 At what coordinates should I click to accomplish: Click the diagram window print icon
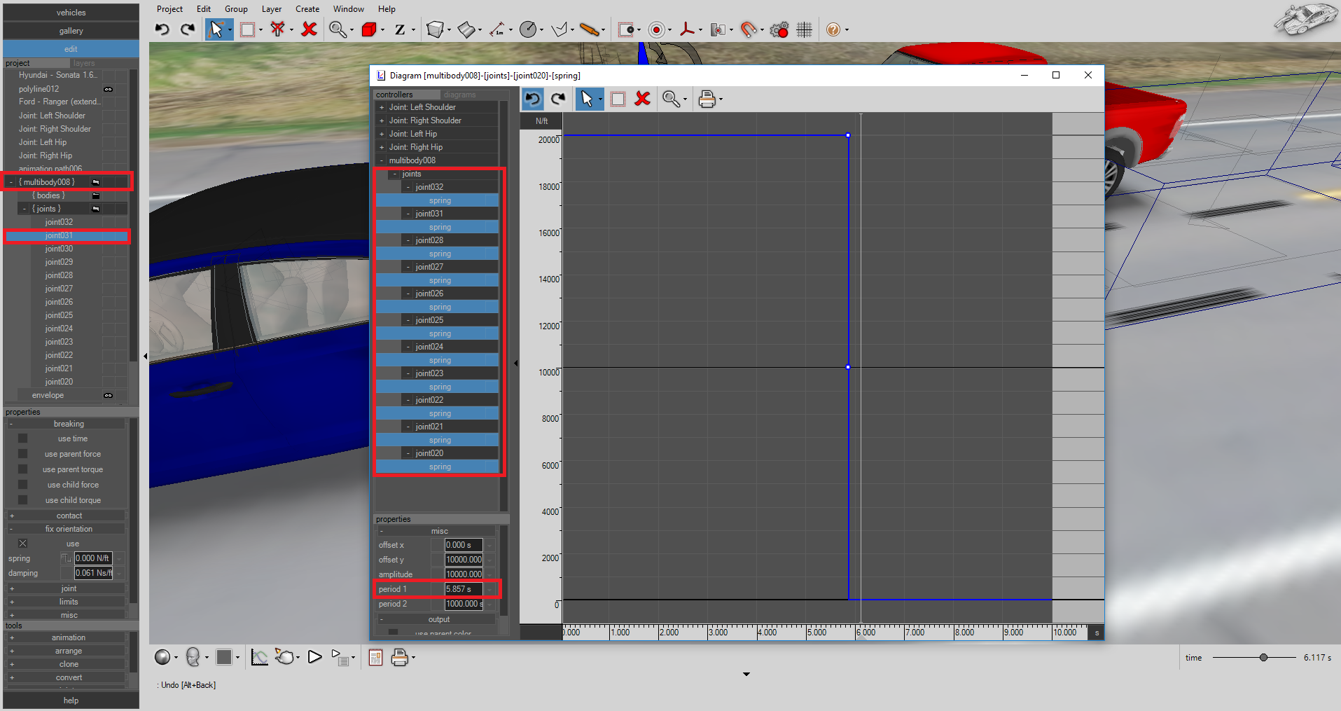[x=707, y=99]
